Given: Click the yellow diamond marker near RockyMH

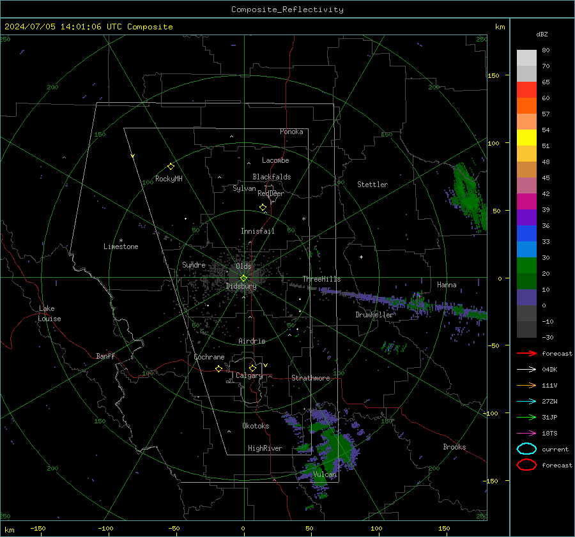Looking at the screenshot, I should [x=171, y=167].
